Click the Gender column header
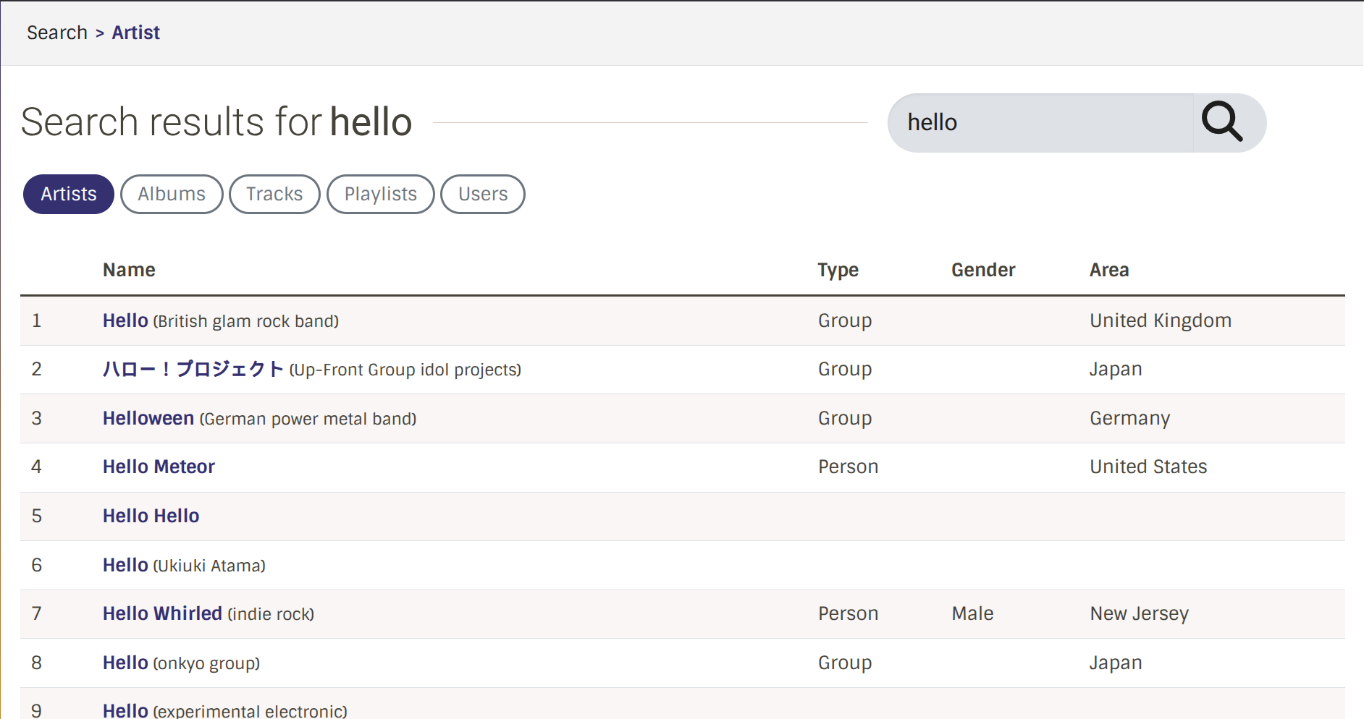 pos(983,270)
